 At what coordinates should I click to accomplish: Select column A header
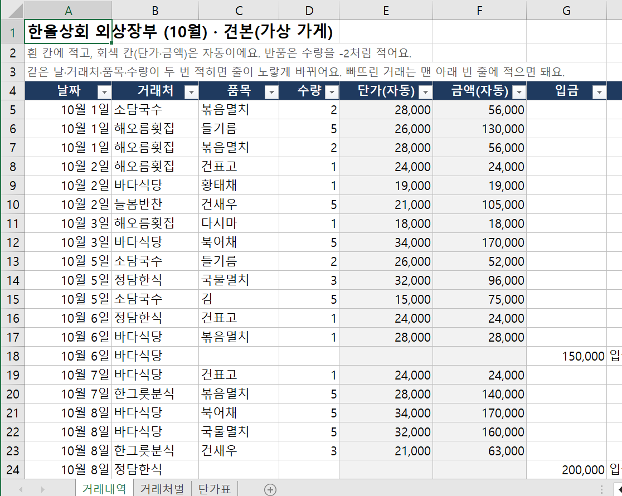tap(68, 11)
